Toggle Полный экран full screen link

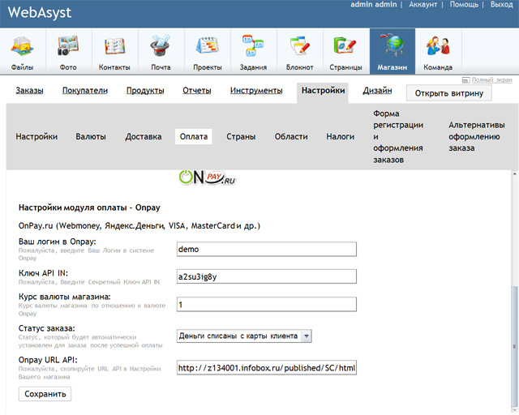click(x=488, y=80)
